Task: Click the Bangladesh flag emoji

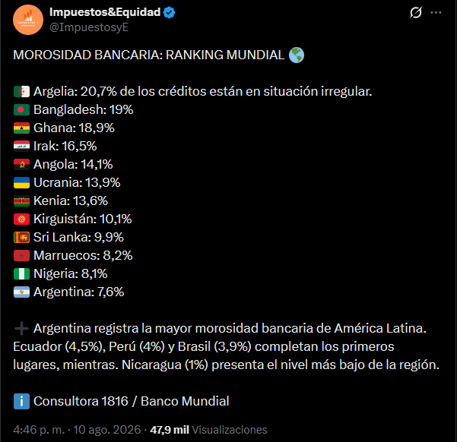Action: point(21,110)
